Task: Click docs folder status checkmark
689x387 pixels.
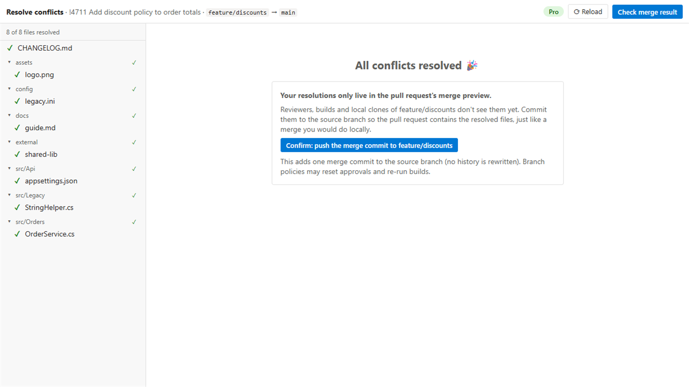Action: [134, 115]
